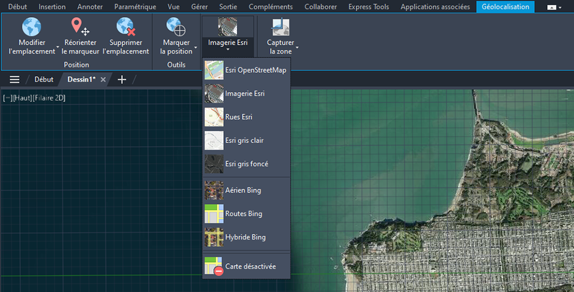Viewport: 574px width, 292px height.
Task: Open the Sortie ribbon tab
Action: pyautogui.click(x=228, y=7)
